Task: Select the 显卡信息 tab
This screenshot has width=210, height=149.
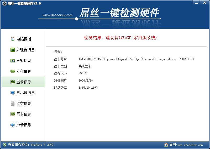Action: point(23,82)
